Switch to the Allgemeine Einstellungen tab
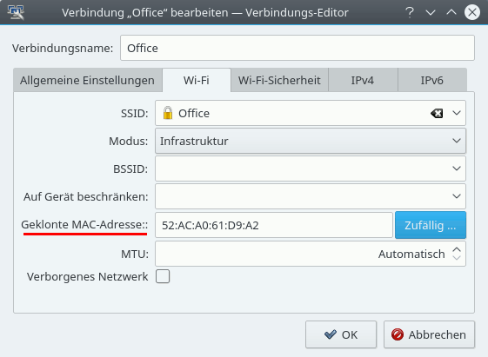488x357 pixels. coord(88,81)
